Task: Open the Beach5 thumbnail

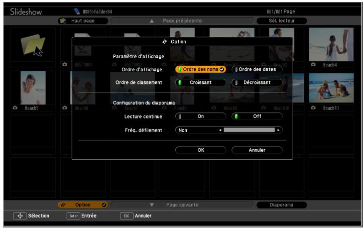Action: tap(33, 88)
